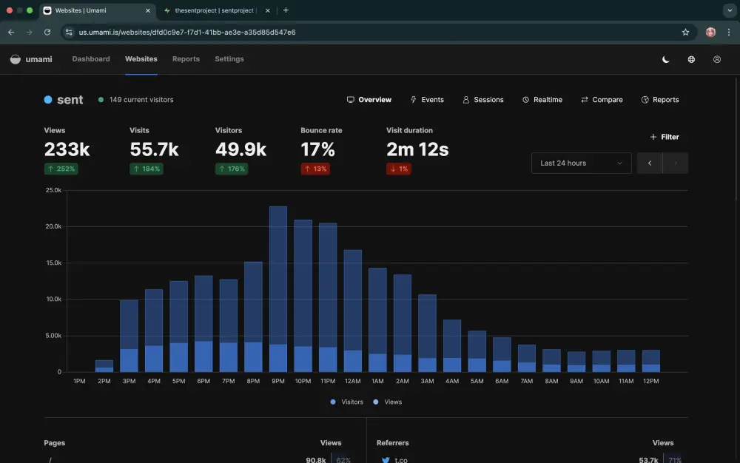Reload the page in the browser
Viewport: 740px width, 463px height.
(47, 33)
